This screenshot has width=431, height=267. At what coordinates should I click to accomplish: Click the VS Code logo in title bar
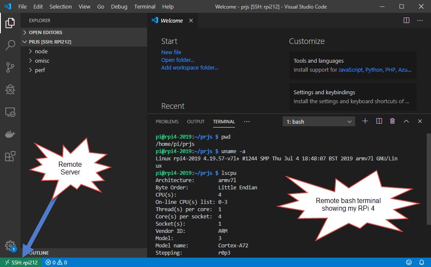(x=8, y=6)
